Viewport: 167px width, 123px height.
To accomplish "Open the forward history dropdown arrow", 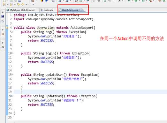I will [x=33, y=4].
